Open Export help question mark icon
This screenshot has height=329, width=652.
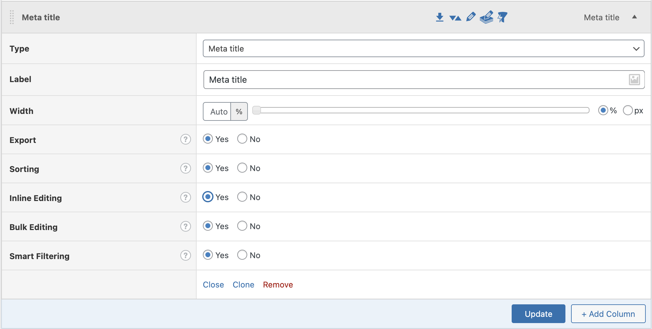186,139
